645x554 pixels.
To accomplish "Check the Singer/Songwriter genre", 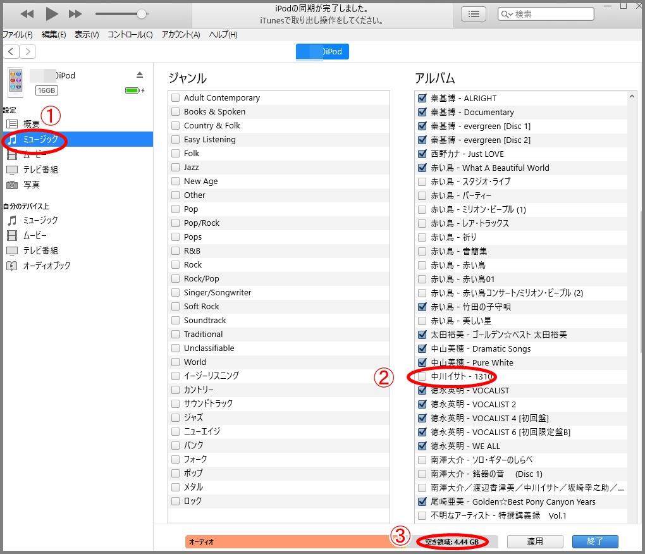I will (x=176, y=292).
